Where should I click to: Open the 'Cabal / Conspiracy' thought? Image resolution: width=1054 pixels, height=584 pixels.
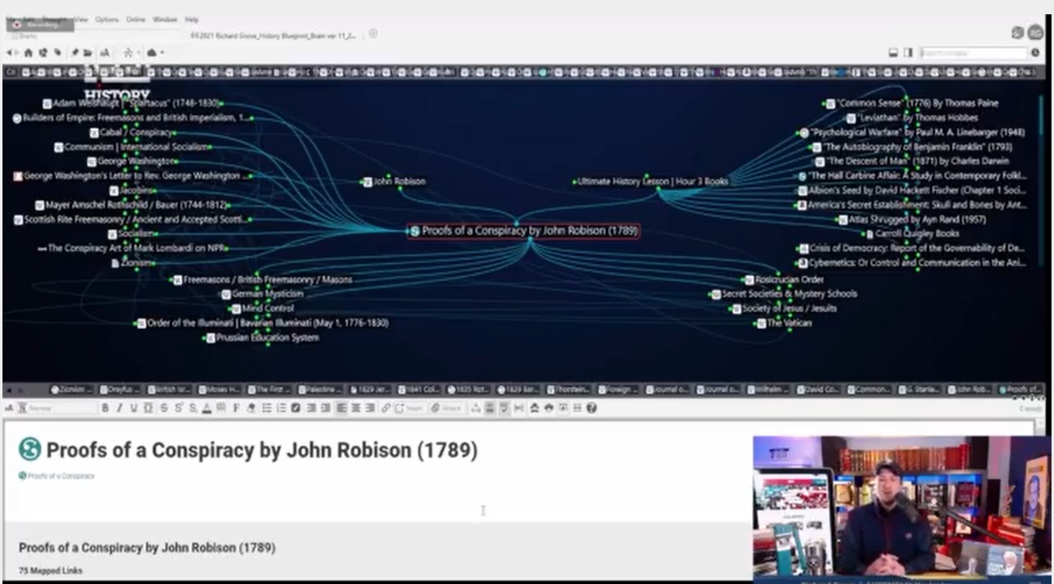[132, 132]
